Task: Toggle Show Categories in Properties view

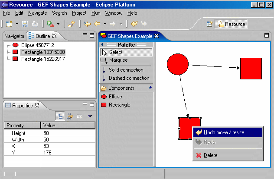Action: pyautogui.click(x=60, y=116)
